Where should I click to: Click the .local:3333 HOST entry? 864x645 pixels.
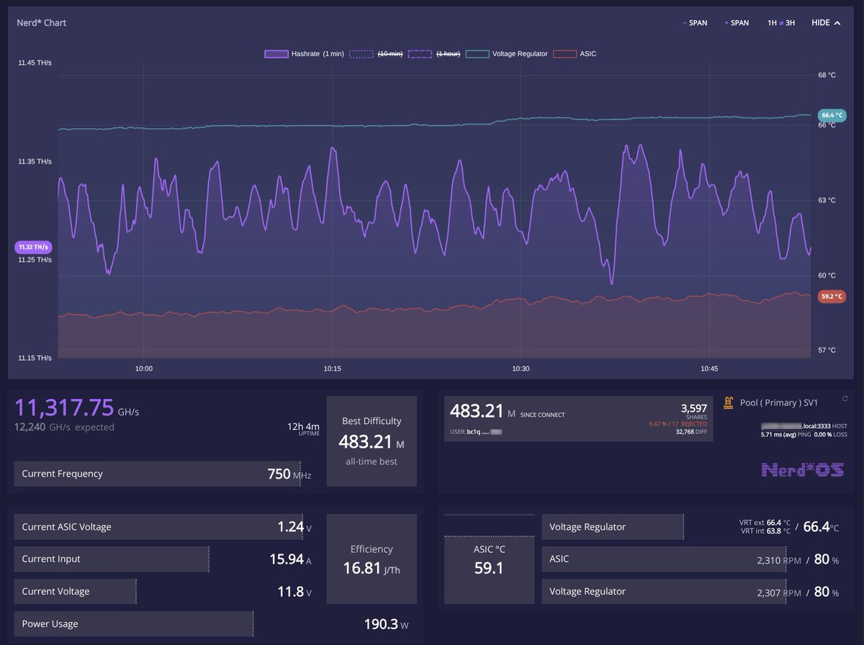[x=804, y=426]
